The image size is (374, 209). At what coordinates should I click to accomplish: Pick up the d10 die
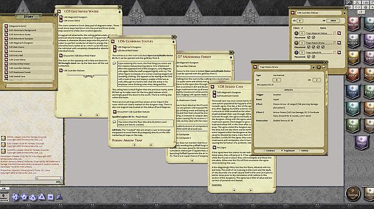(x=33, y=198)
